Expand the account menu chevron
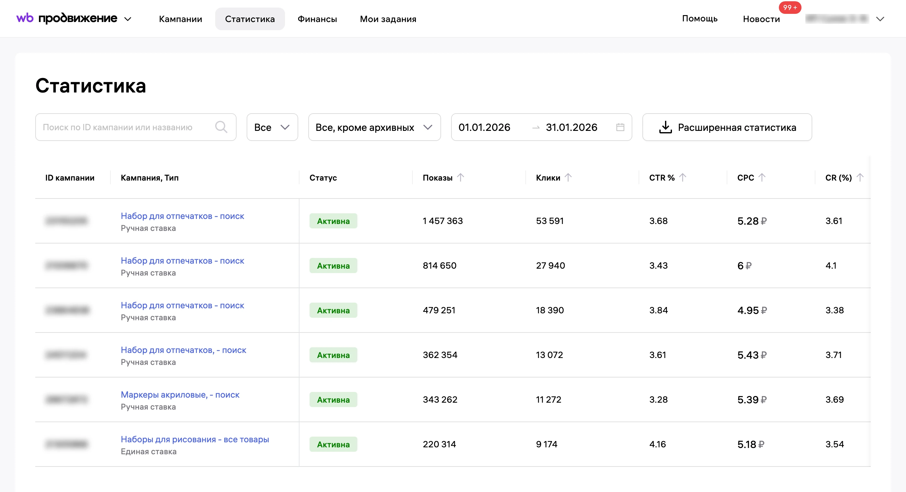Image resolution: width=906 pixels, height=492 pixels. (880, 19)
